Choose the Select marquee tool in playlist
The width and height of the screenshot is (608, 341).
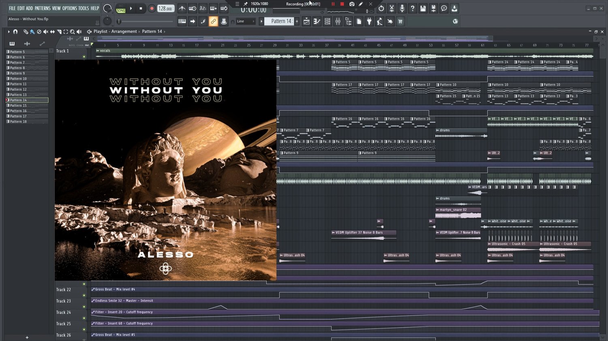coord(66,32)
